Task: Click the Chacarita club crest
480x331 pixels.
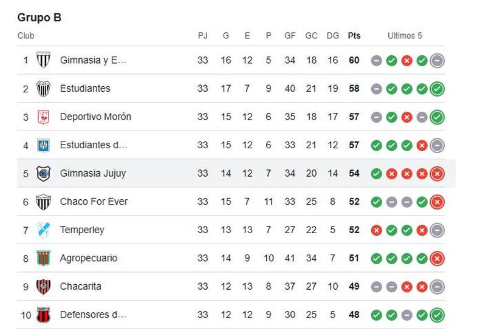Action: point(43,287)
